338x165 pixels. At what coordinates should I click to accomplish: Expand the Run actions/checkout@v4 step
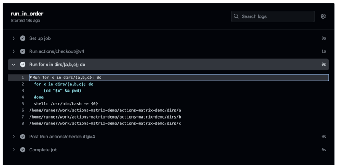[14, 51]
